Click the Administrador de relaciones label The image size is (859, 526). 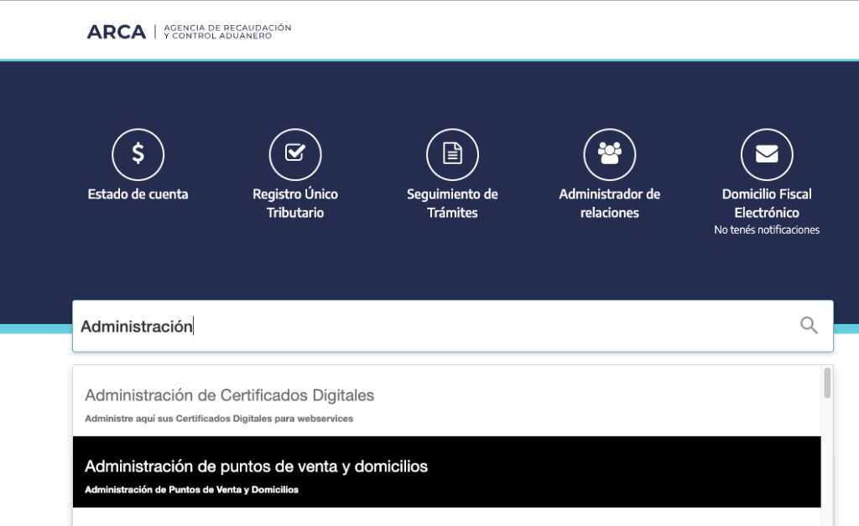coord(610,204)
